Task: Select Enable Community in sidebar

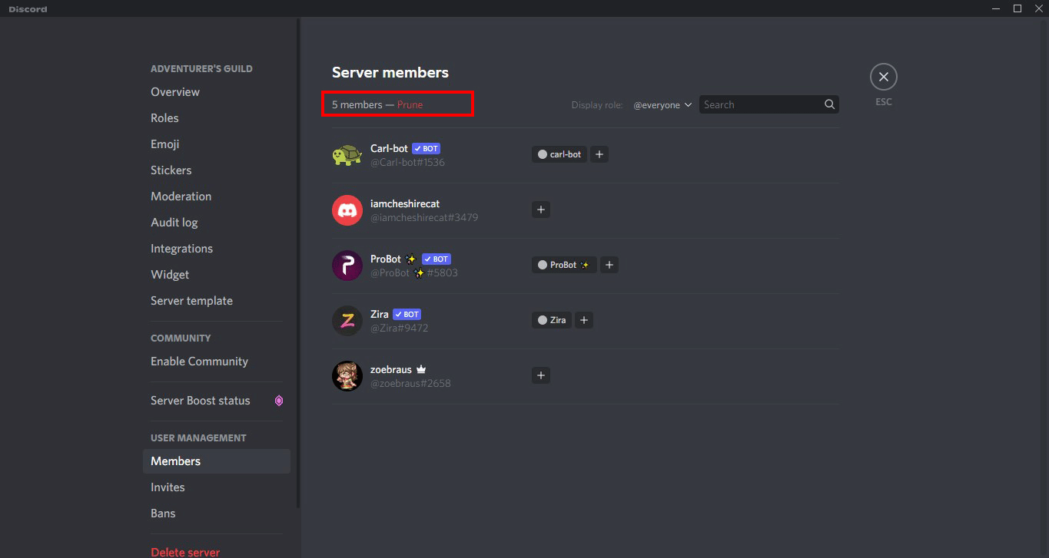Action: pos(199,362)
